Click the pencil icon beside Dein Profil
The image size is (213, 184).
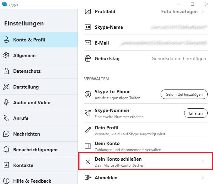coord(88,130)
